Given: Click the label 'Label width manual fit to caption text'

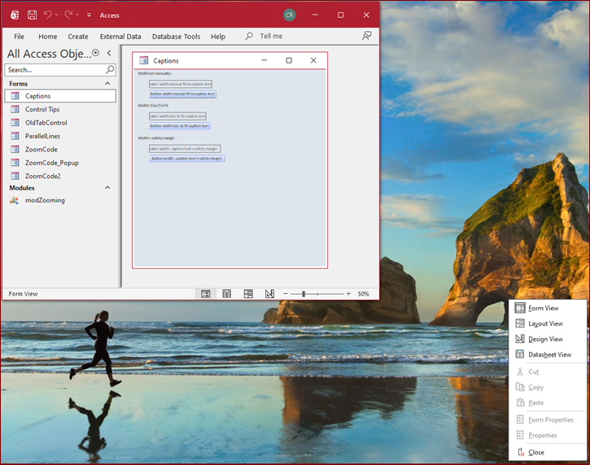Looking at the screenshot, I should (x=181, y=84).
